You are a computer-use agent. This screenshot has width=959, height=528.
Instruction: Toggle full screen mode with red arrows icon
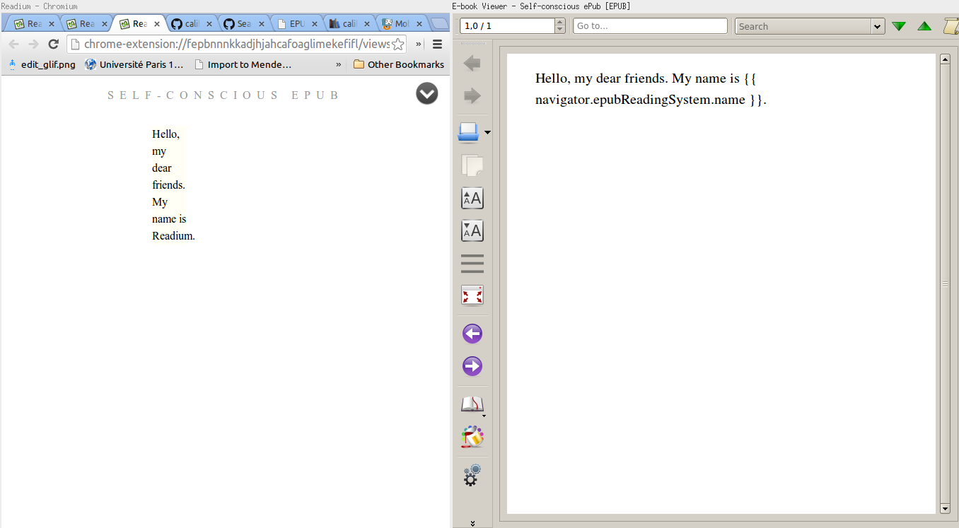[472, 295]
